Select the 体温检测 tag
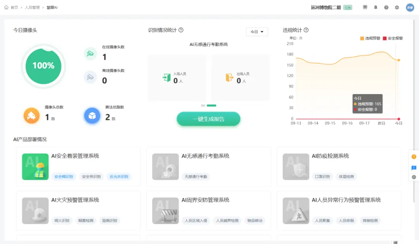Viewport: 419px width, 244px height. (x=346, y=177)
